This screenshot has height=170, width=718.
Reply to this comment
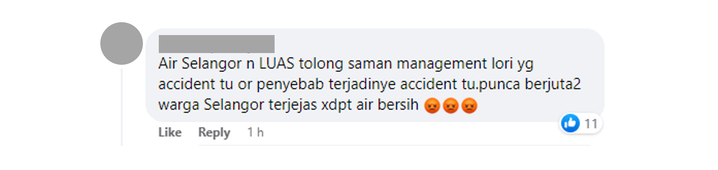(x=214, y=132)
